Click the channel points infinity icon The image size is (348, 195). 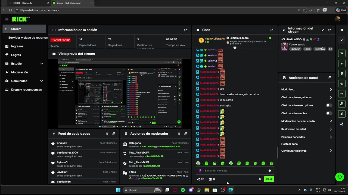click(201, 179)
